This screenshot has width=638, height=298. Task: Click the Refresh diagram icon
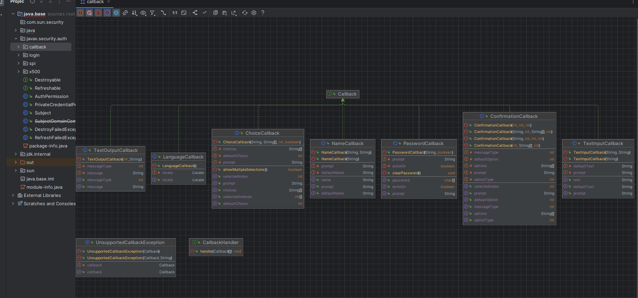point(245,13)
